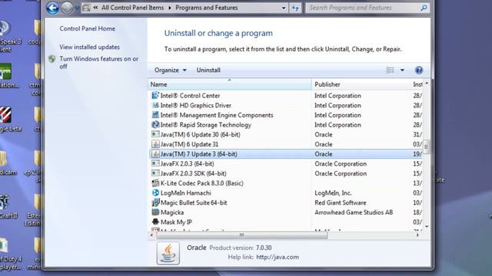Viewport: 492px width, 276px height.
Task: Select Intel® Management Engine Components entry
Action: pyautogui.click(x=217, y=115)
